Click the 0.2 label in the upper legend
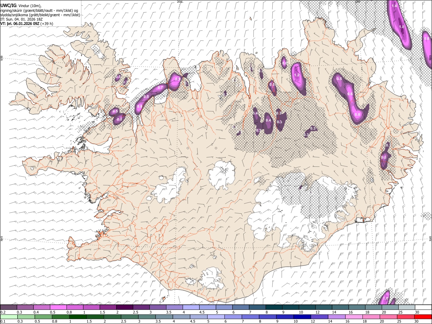The width and height of the screenshot is (432, 324). [x=2, y=312]
